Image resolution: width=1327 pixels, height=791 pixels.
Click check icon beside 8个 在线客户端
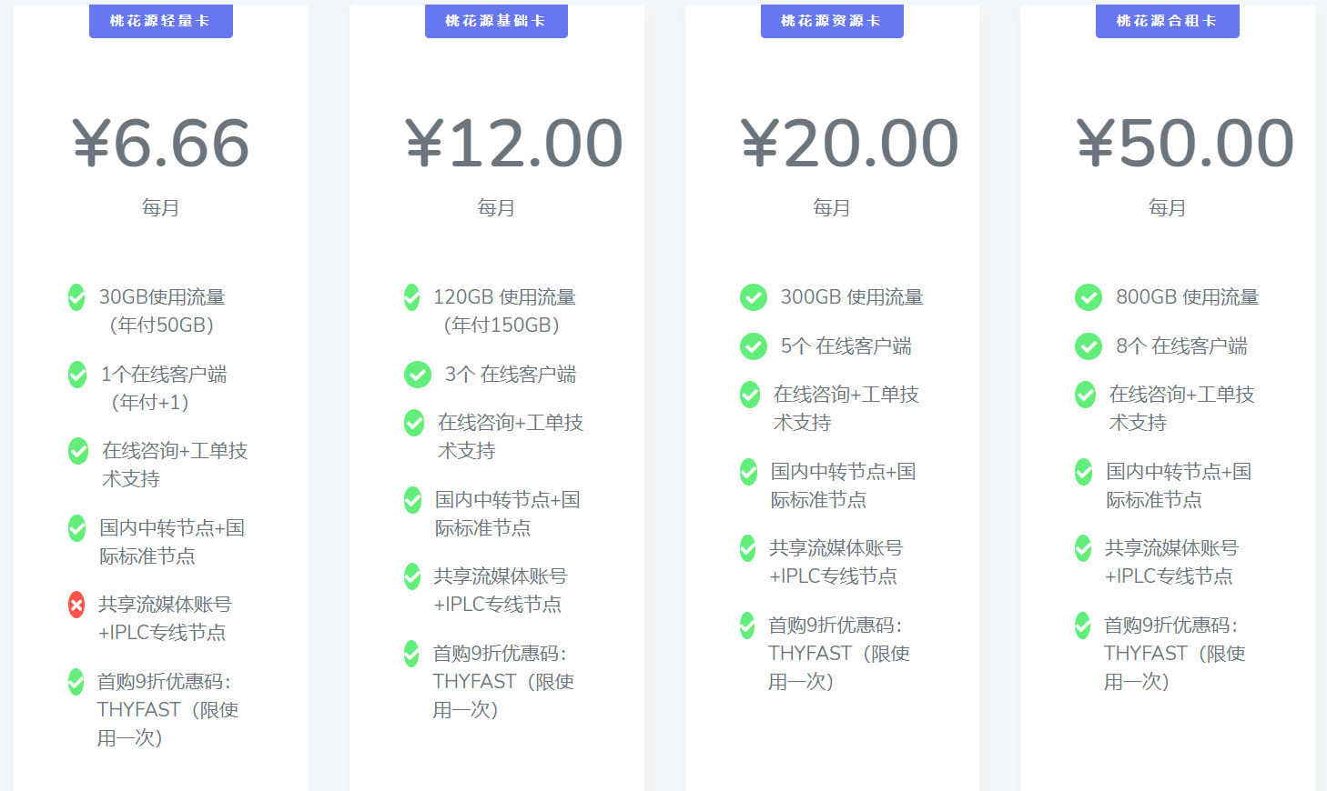[x=1089, y=346]
